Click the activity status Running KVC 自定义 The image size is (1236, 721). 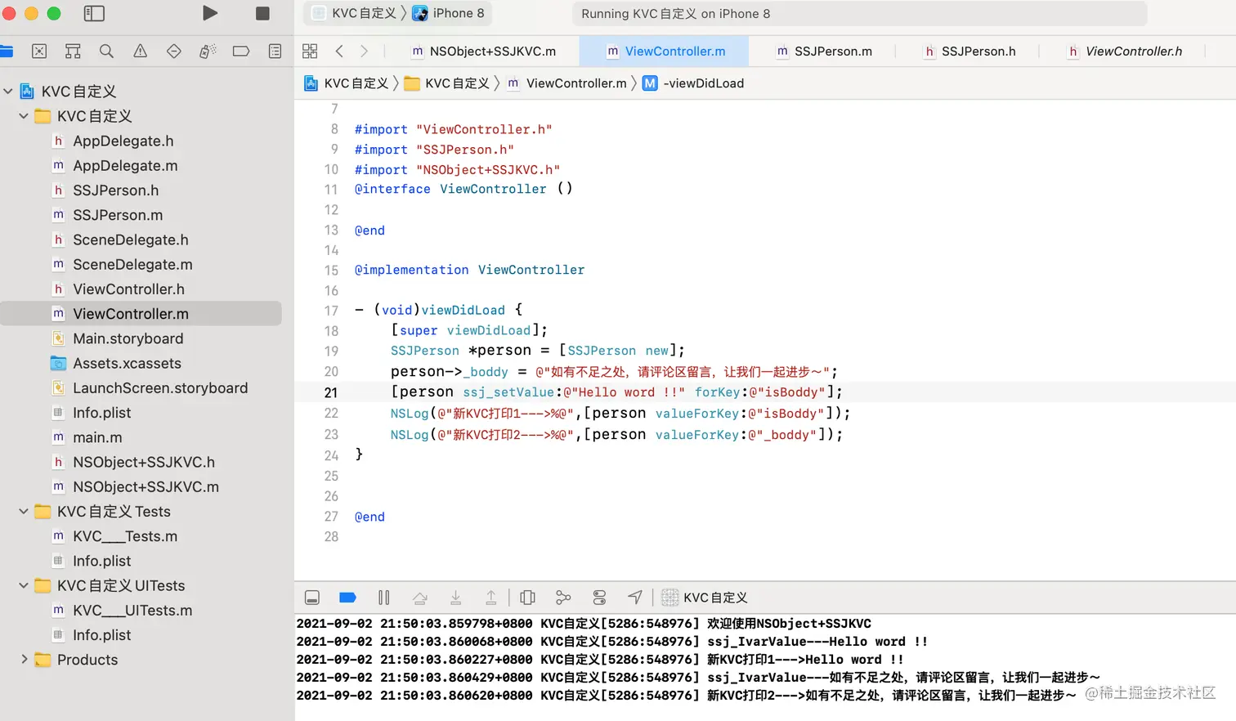pos(675,14)
